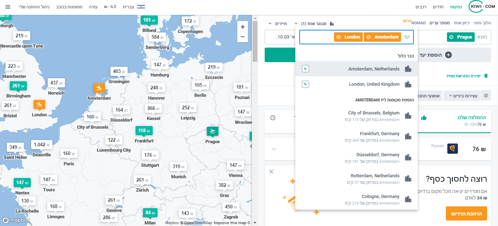Uncheck Amsterdam, Netherlands in the included list
This screenshot has height=226, width=498.
click(x=306, y=69)
